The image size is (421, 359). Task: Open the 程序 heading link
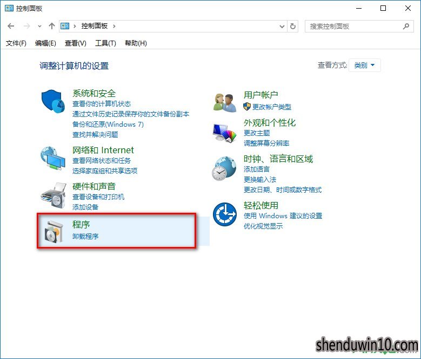[x=81, y=225]
